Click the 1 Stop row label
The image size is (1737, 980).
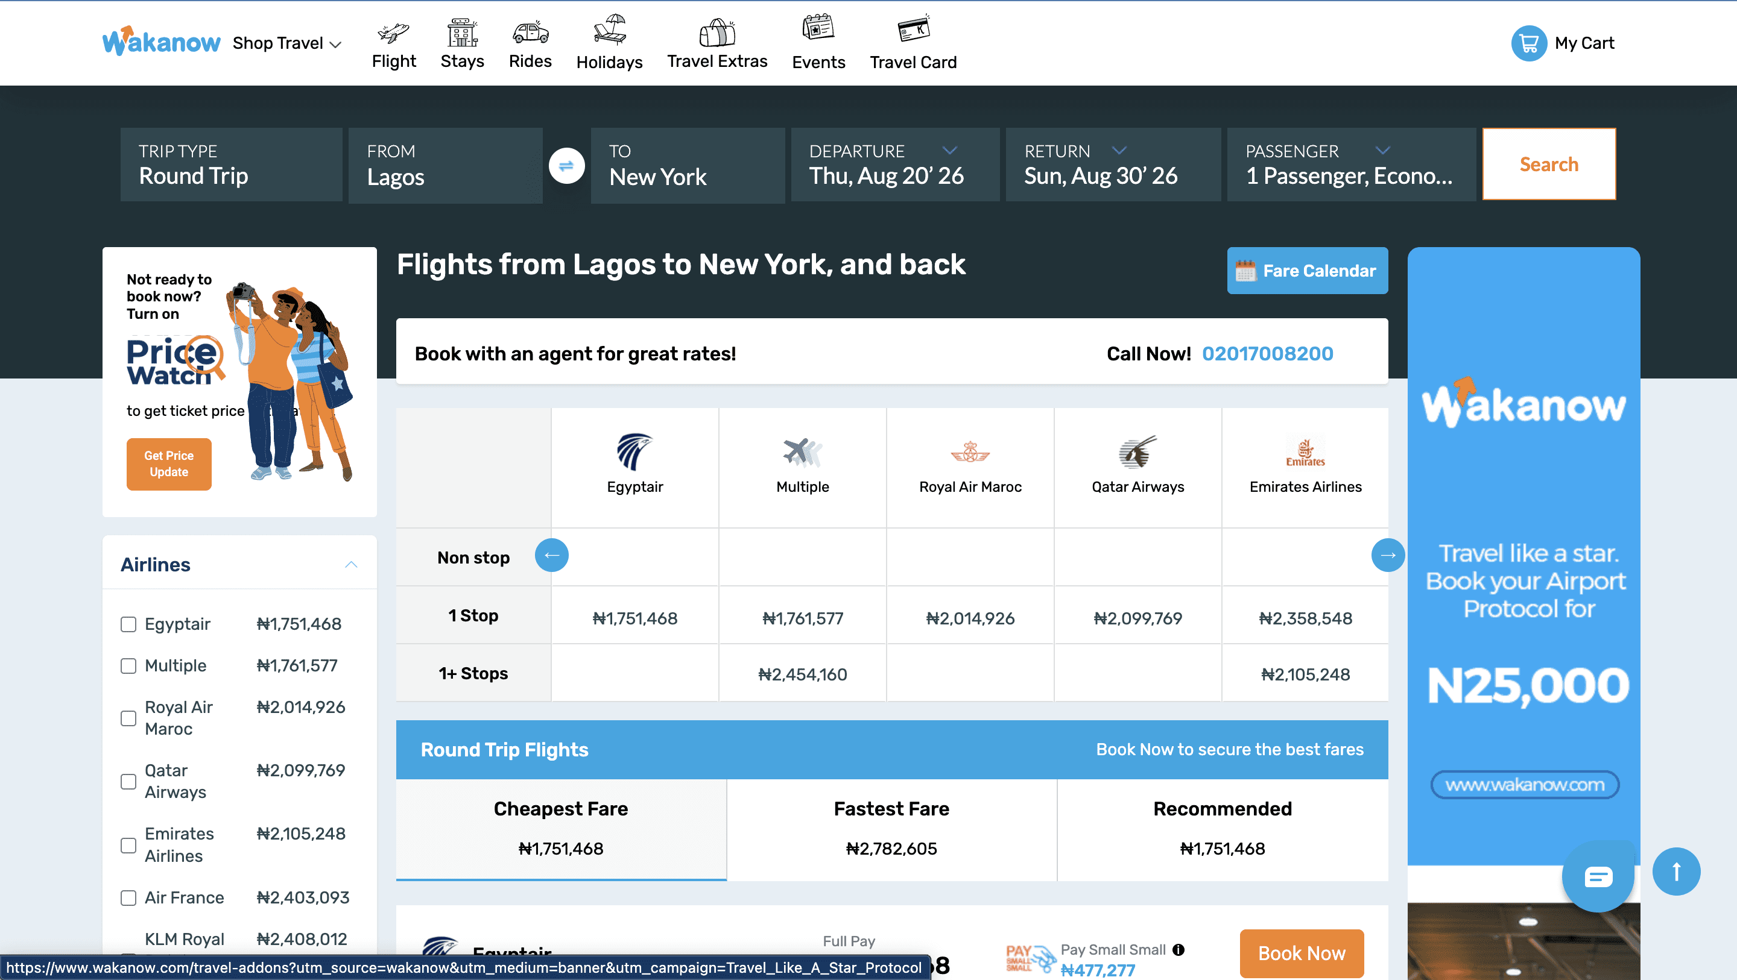click(x=473, y=615)
